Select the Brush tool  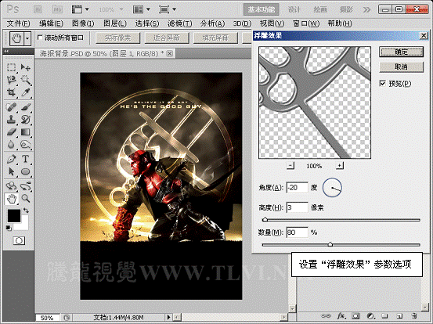click(x=25, y=107)
